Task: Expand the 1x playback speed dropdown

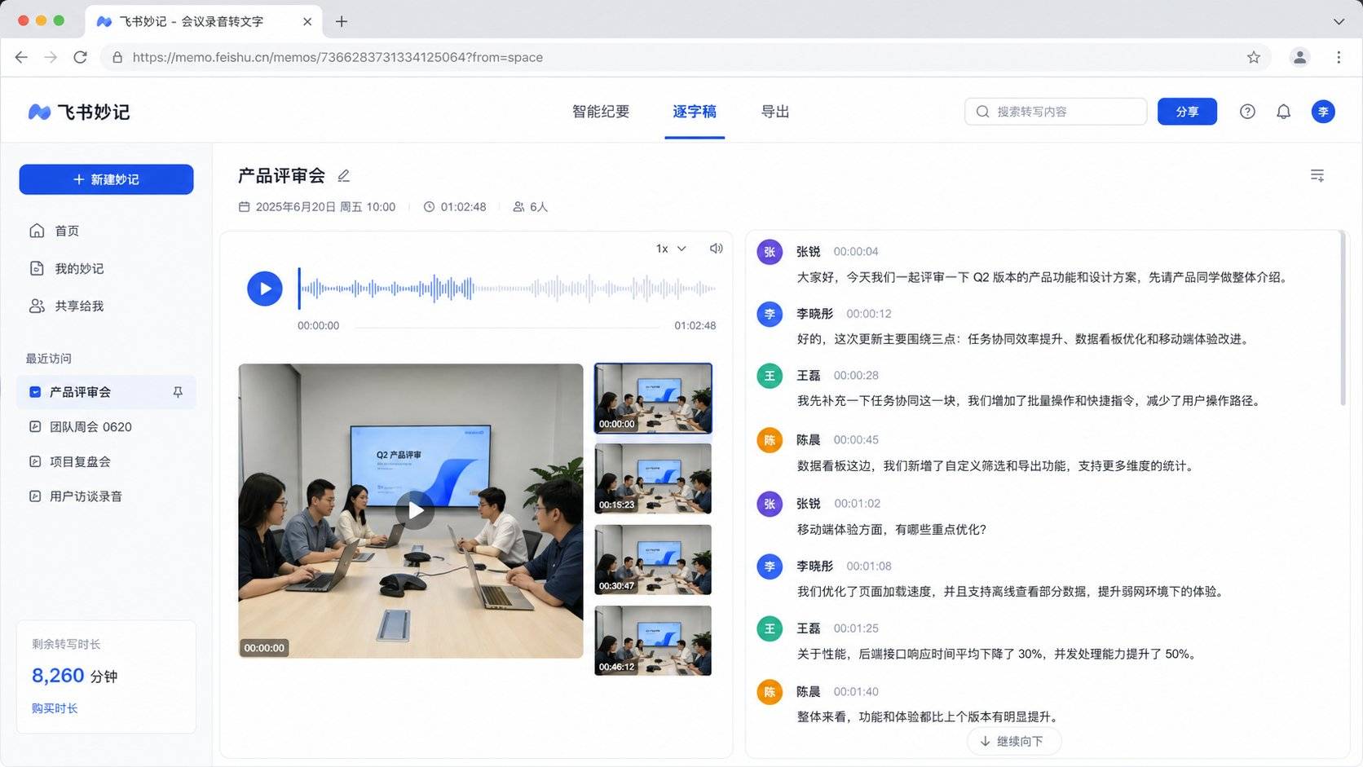Action: (671, 249)
